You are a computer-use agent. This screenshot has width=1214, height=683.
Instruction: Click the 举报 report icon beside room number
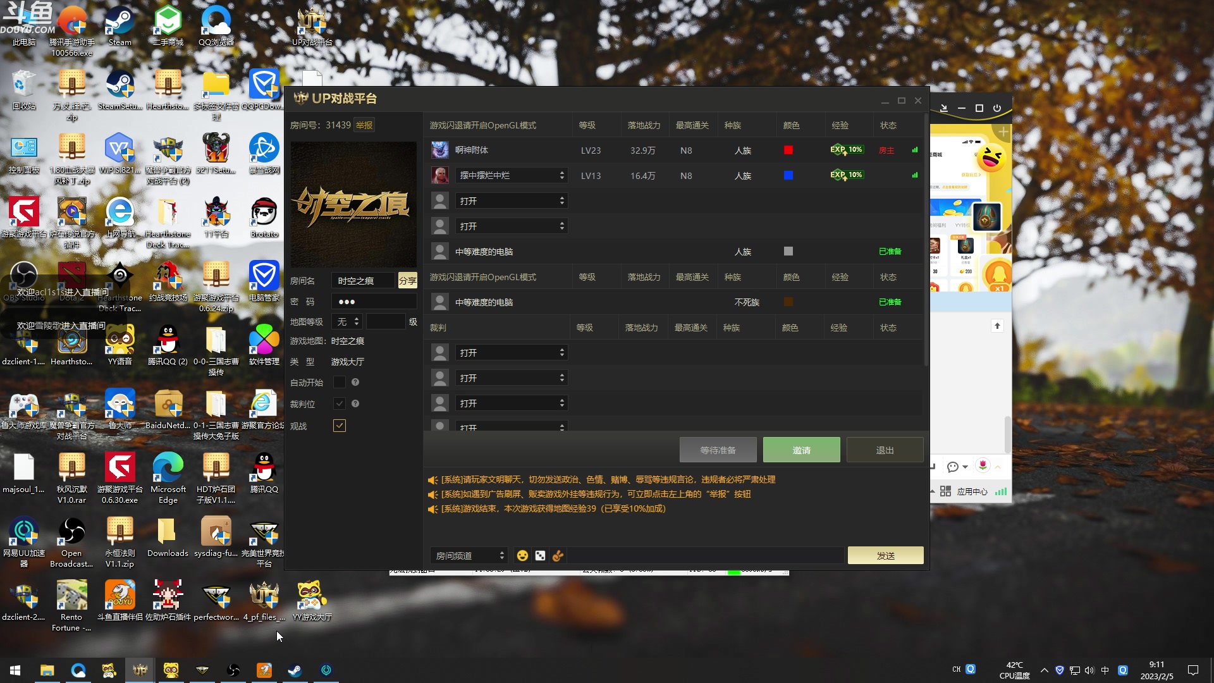click(x=364, y=125)
